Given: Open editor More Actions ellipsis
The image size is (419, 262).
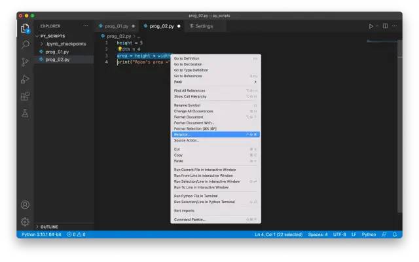Looking at the screenshot, I should [x=394, y=26].
